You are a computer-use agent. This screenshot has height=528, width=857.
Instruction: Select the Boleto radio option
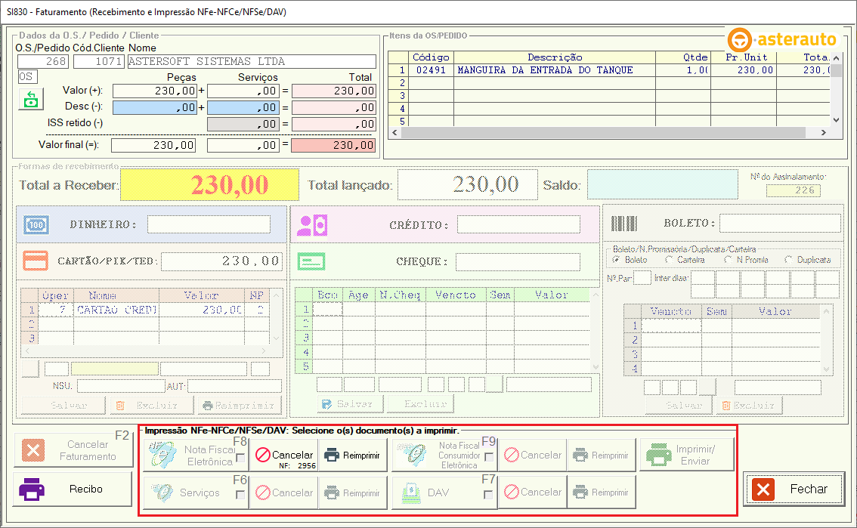pyautogui.click(x=617, y=260)
